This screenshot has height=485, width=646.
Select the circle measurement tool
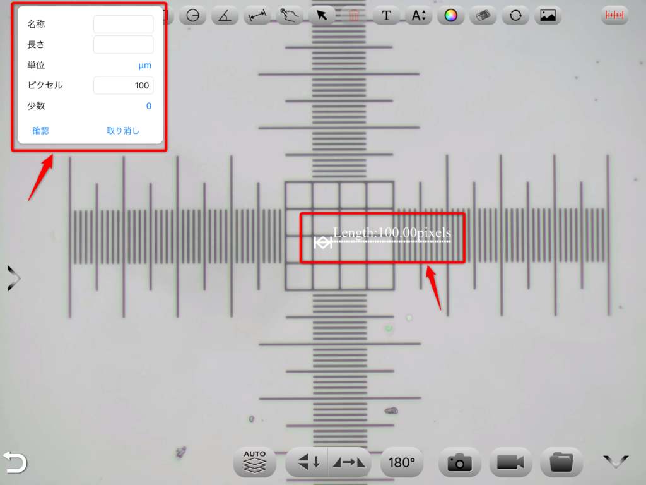pyautogui.click(x=193, y=16)
